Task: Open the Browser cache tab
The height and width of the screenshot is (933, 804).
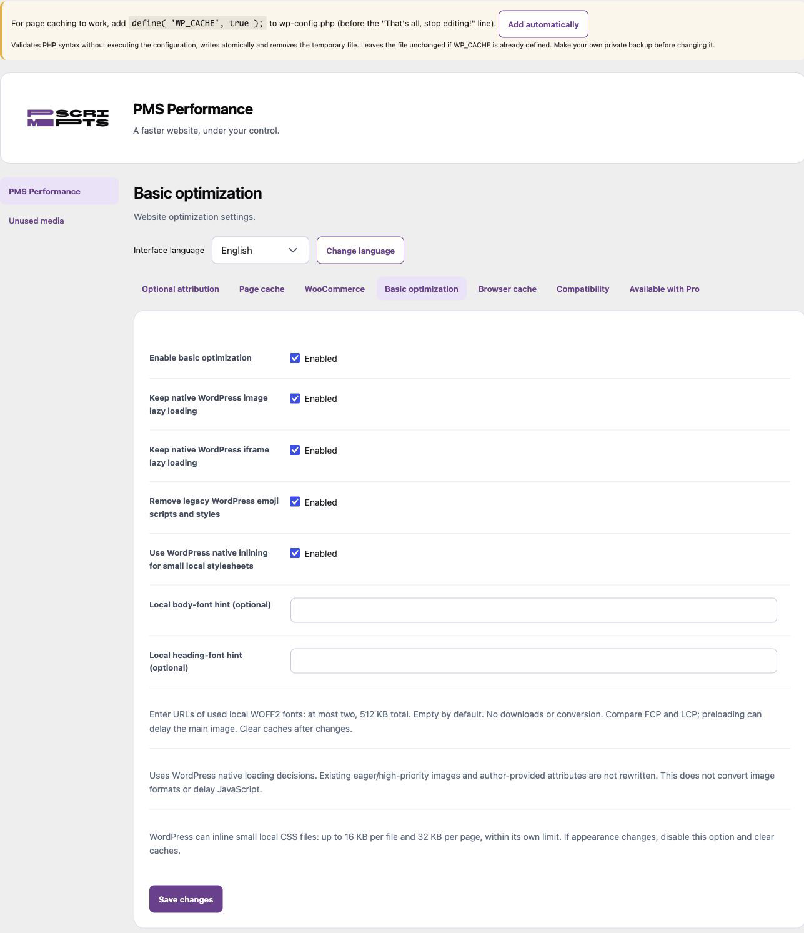Action: (x=507, y=289)
